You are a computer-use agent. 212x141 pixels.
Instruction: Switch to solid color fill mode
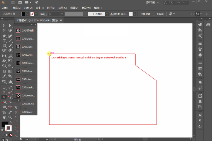(x=3, y=135)
